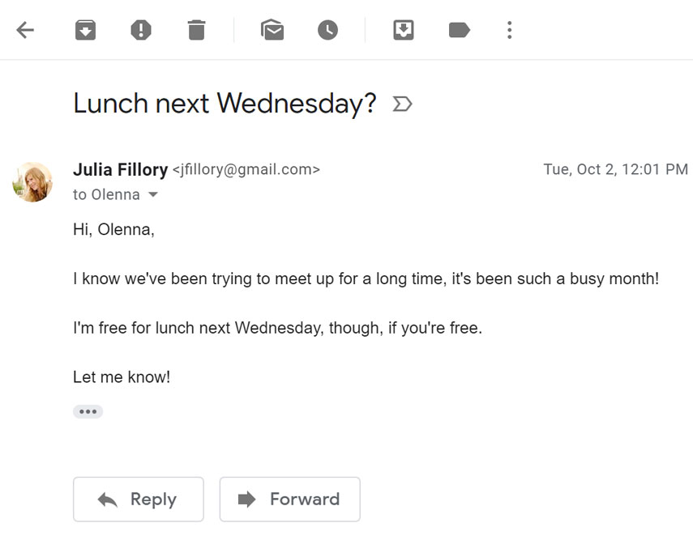Click the Tue, Oct 2 timestamp
This screenshot has width=693, height=540.
point(615,169)
